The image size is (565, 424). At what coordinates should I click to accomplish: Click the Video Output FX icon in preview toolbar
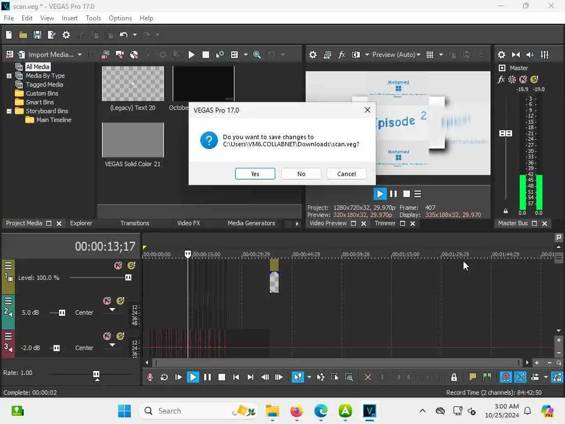coord(341,55)
